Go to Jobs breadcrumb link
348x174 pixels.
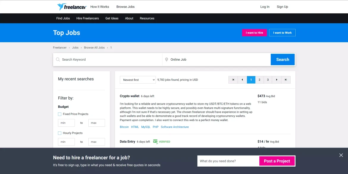pyautogui.click(x=75, y=48)
